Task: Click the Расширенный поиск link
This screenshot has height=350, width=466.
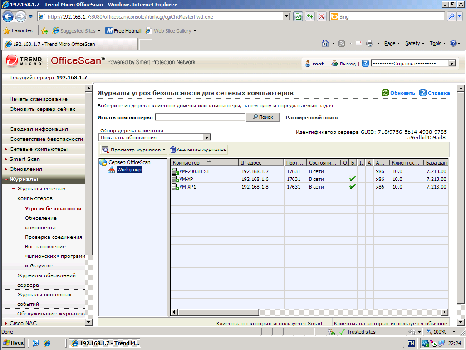Action: pos(312,118)
